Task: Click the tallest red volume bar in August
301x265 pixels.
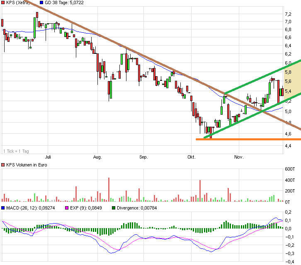Action: click(x=109, y=190)
